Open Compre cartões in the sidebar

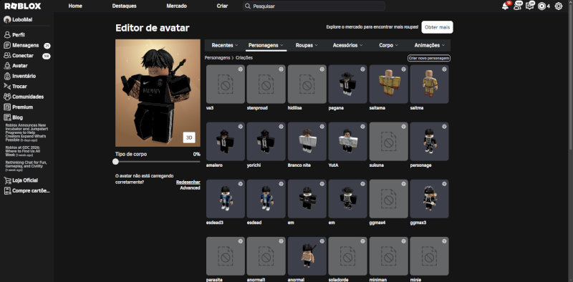click(x=27, y=190)
